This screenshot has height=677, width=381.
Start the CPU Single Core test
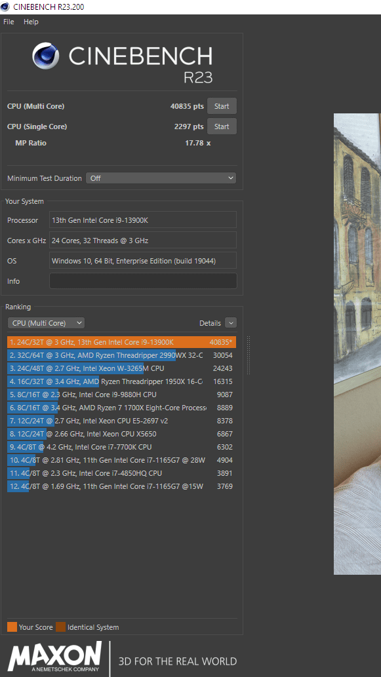222,126
